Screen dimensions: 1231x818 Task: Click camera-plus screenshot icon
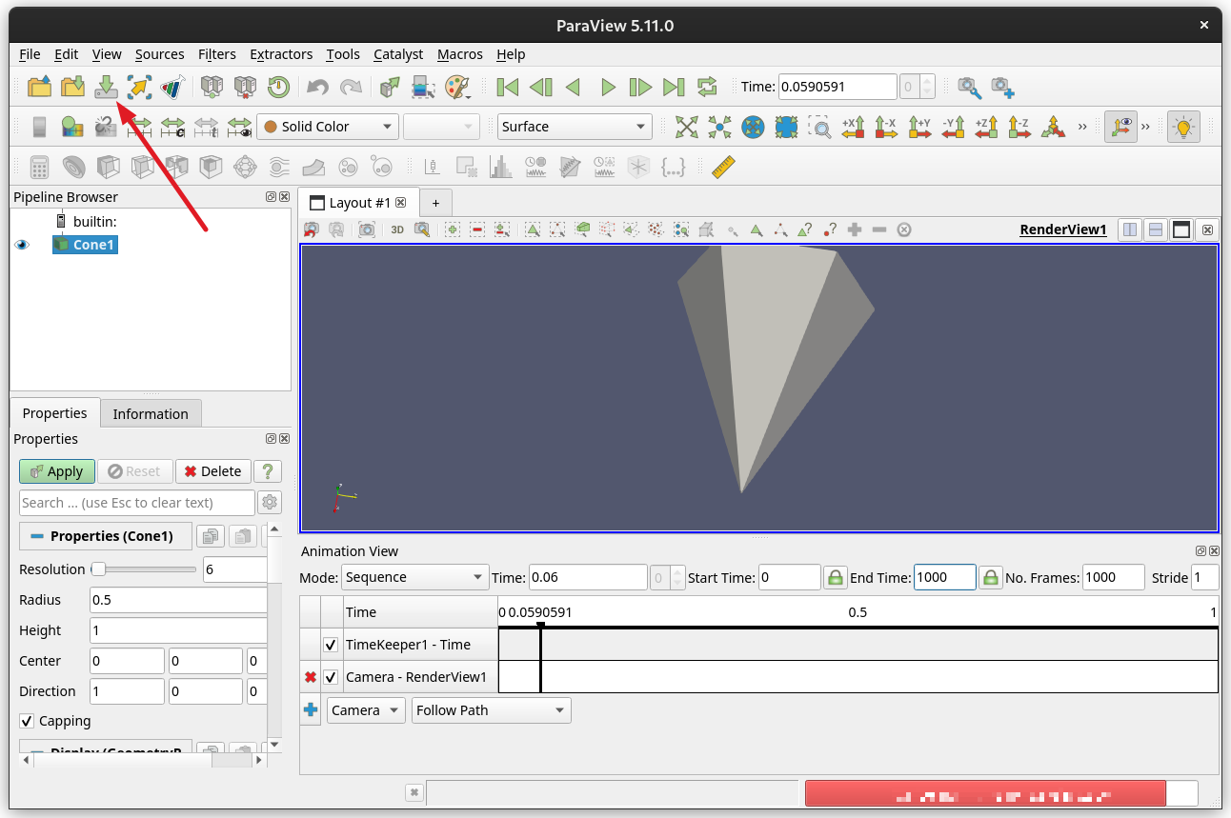[x=1002, y=88]
